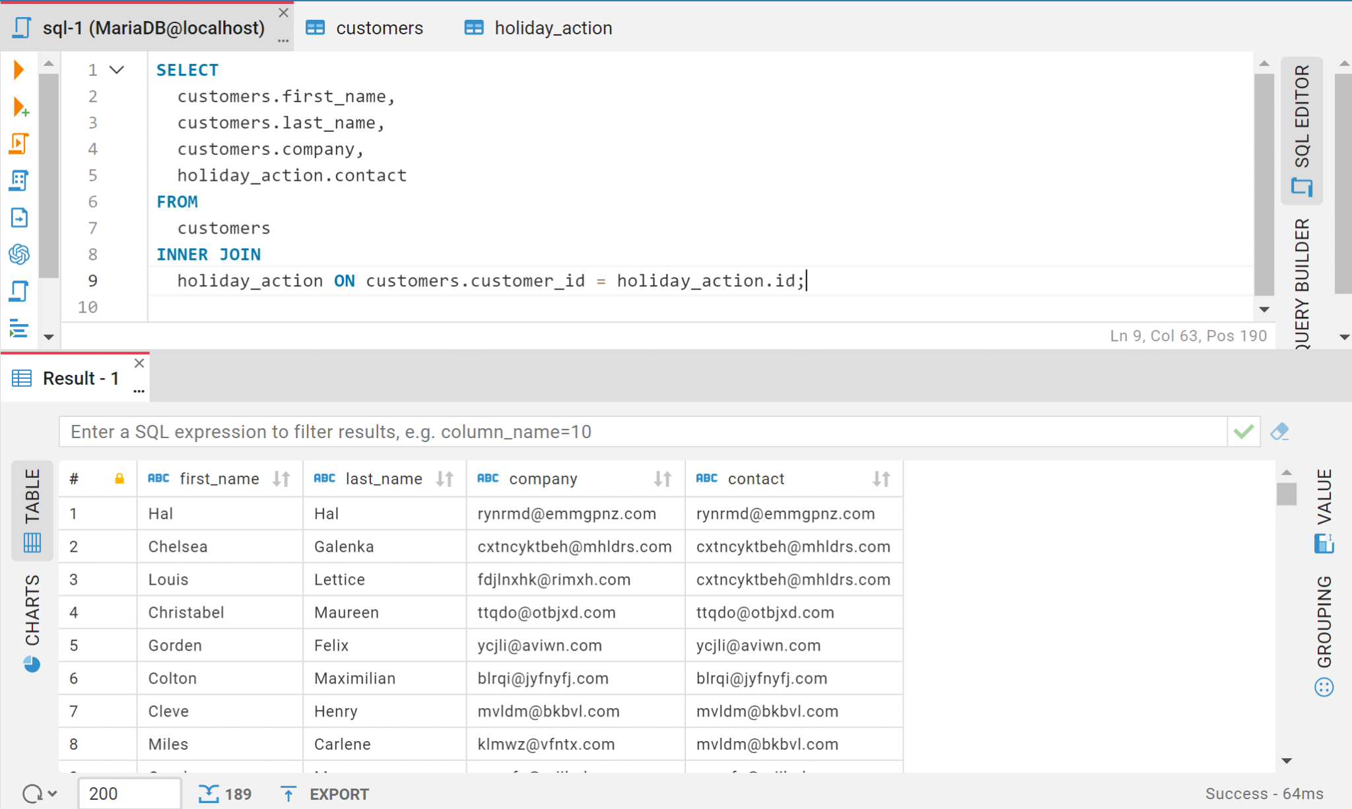Screen dimensions: 1352x809
Task: Toggle sorting on the first_name column
Action: point(280,478)
